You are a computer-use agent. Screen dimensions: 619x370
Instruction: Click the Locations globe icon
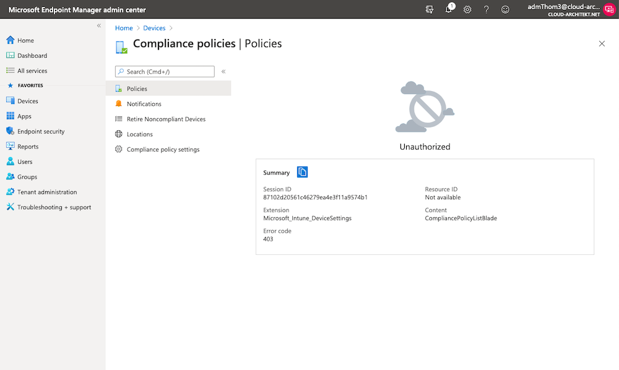[x=118, y=134]
